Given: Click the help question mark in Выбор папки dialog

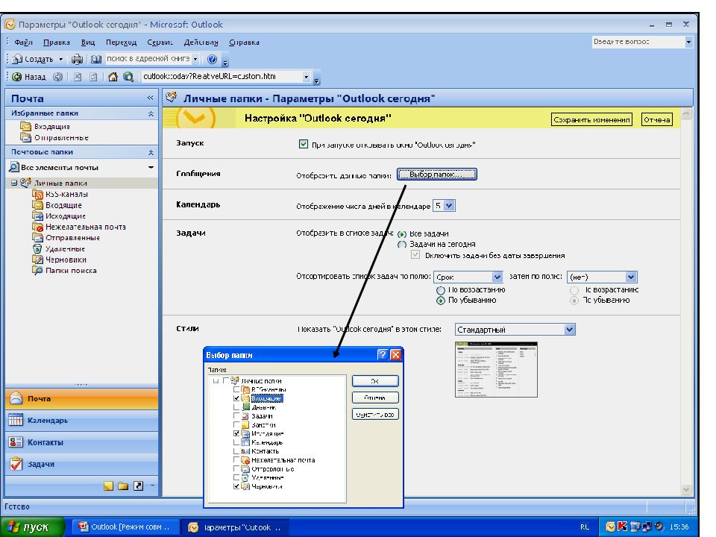Looking at the screenshot, I should point(383,355).
